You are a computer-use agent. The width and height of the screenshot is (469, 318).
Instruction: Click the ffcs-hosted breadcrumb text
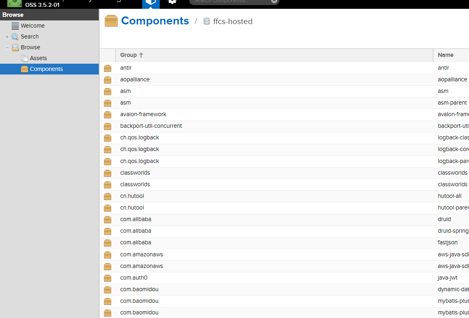(x=233, y=22)
